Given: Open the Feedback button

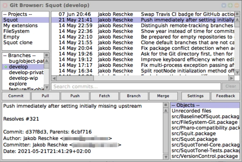Looking at the screenshot, I should [225, 96].
